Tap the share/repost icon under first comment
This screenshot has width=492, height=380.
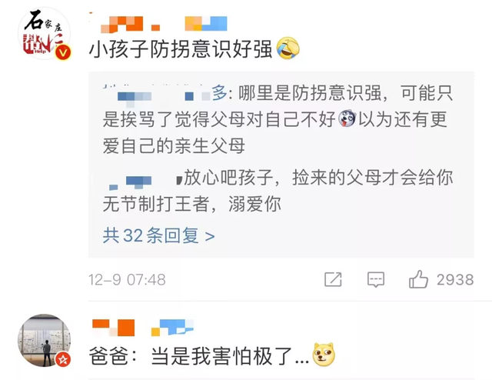(333, 279)
